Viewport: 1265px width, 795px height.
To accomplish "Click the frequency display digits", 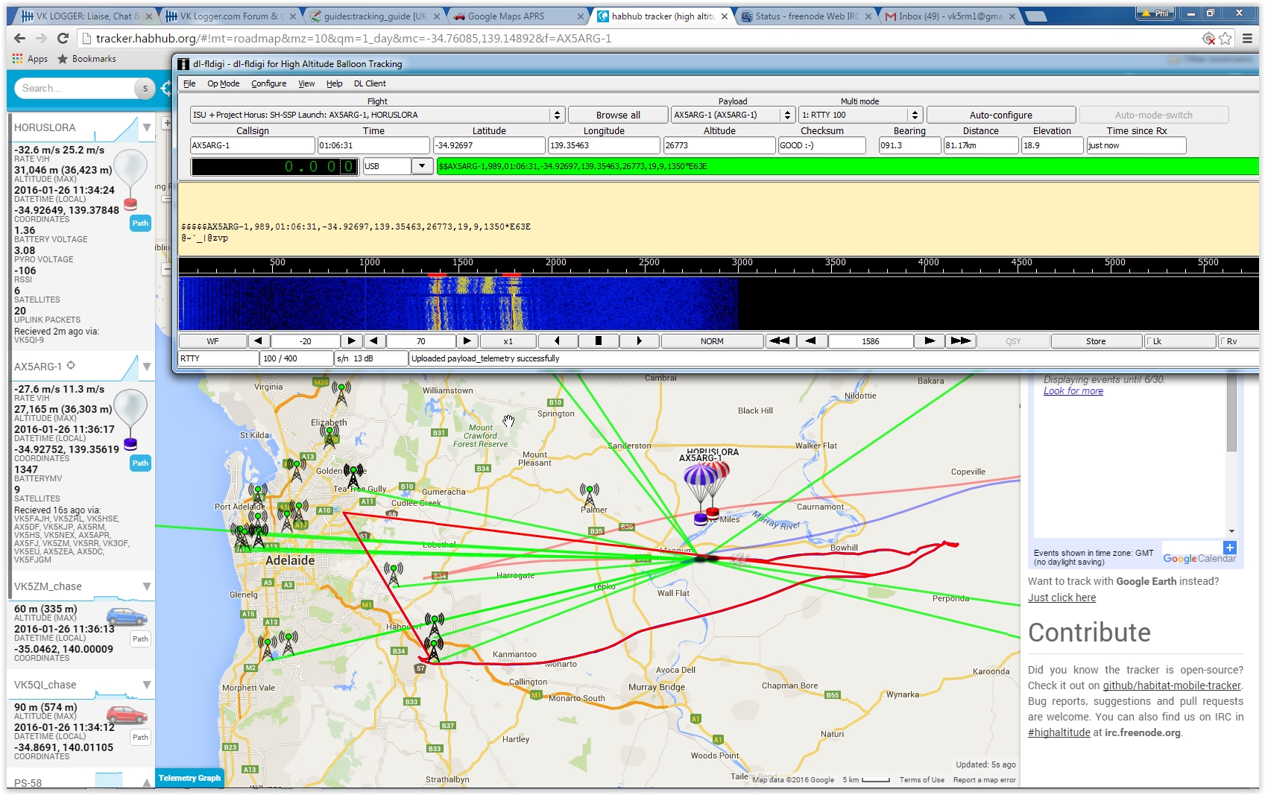I will coord(275,166).
